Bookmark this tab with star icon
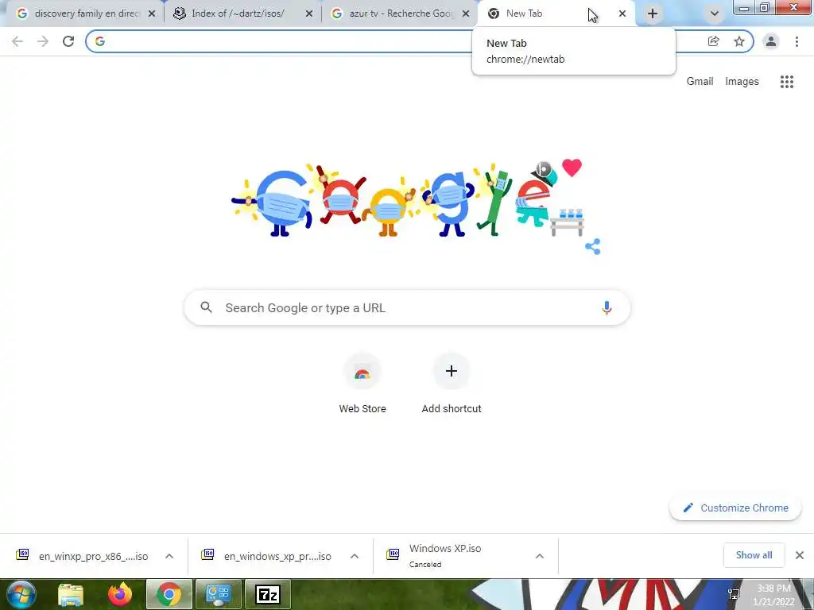 point(739,41)
